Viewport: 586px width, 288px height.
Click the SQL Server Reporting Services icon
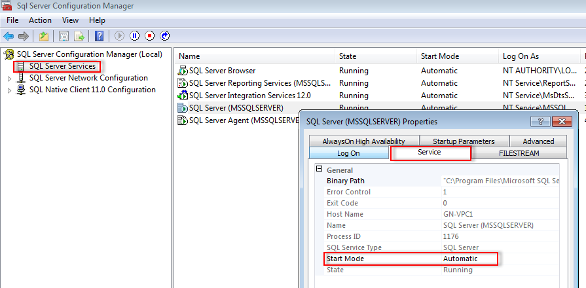pos(183,83)
